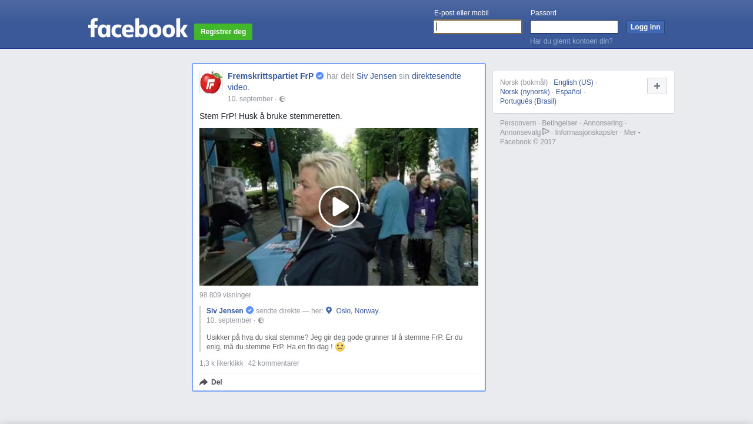Select Norsk (nynorsk) language
The image size is (753, 424).
tap(525, 92)
